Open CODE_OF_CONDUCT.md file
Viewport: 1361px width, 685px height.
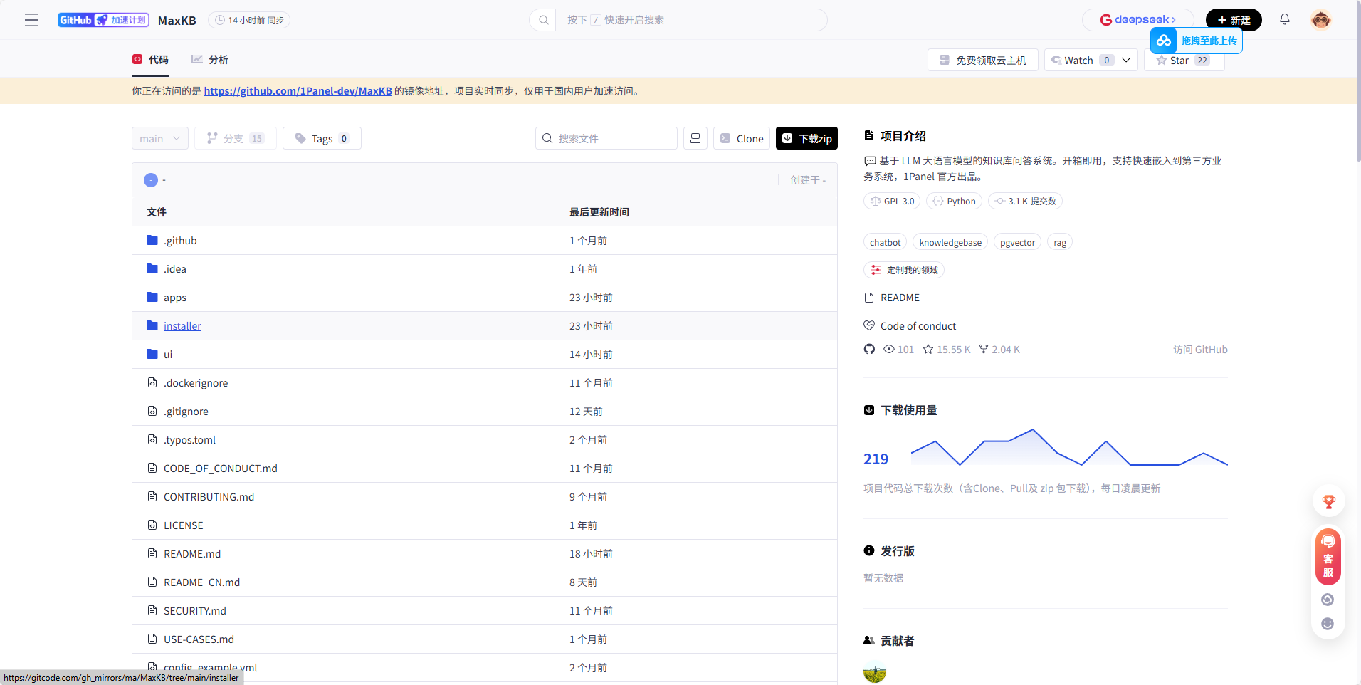tap(221, 469)
